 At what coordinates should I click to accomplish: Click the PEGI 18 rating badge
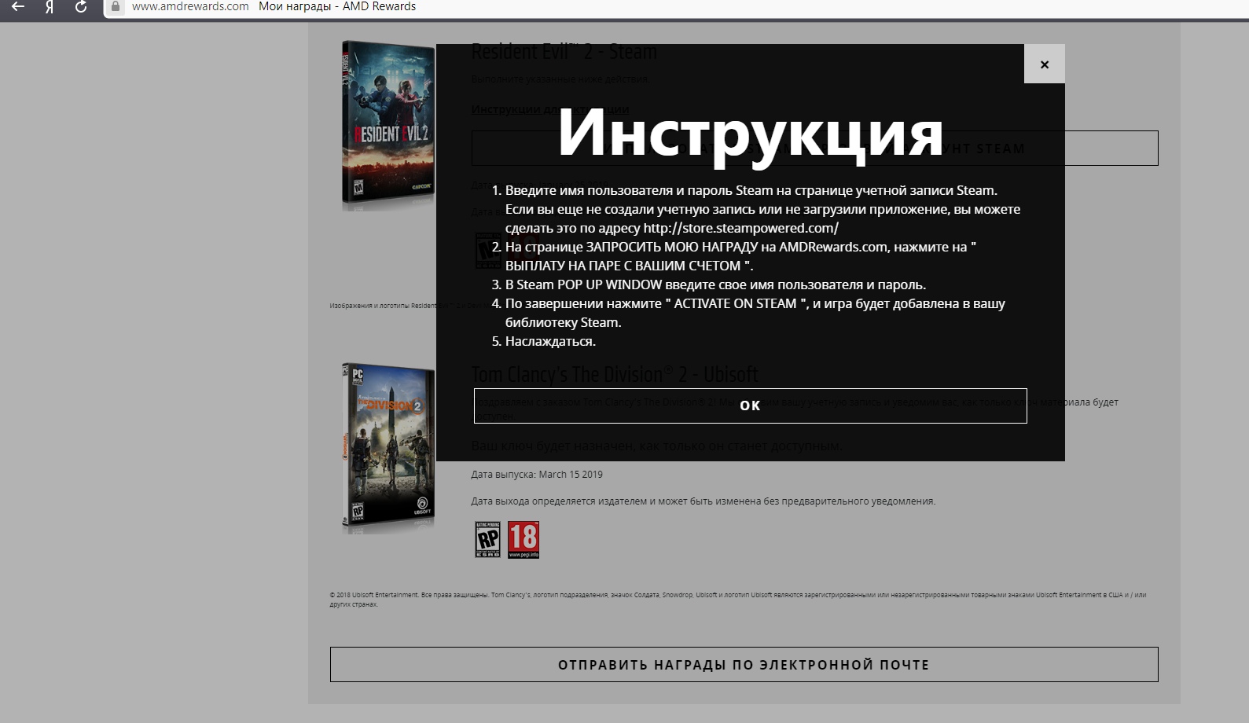point(523,540)
